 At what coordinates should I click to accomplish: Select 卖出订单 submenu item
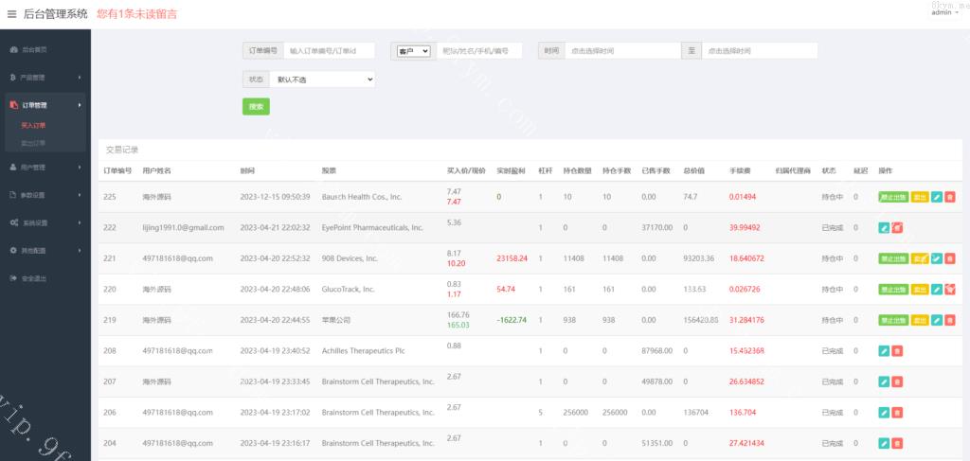[33, 143]
